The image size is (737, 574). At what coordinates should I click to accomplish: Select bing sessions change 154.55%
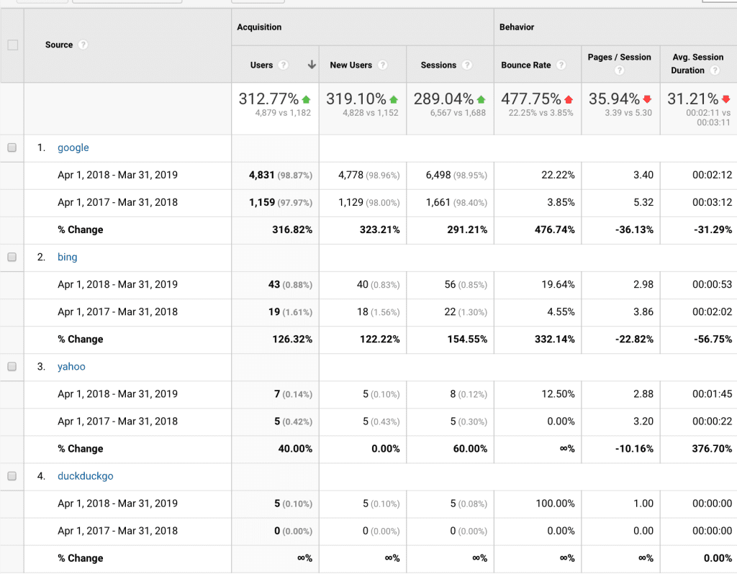tap(467, 339)
